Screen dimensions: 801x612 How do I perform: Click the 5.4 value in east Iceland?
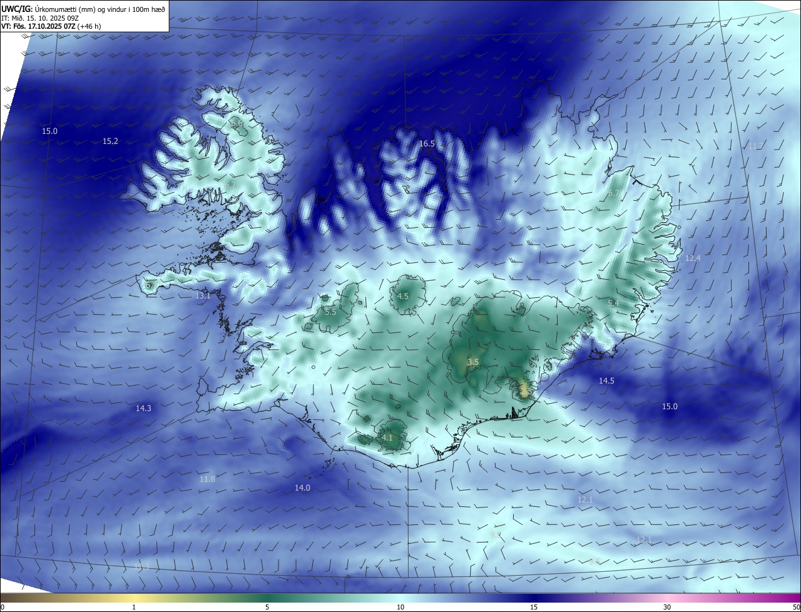pyautogui.click(x=614, y=303)
